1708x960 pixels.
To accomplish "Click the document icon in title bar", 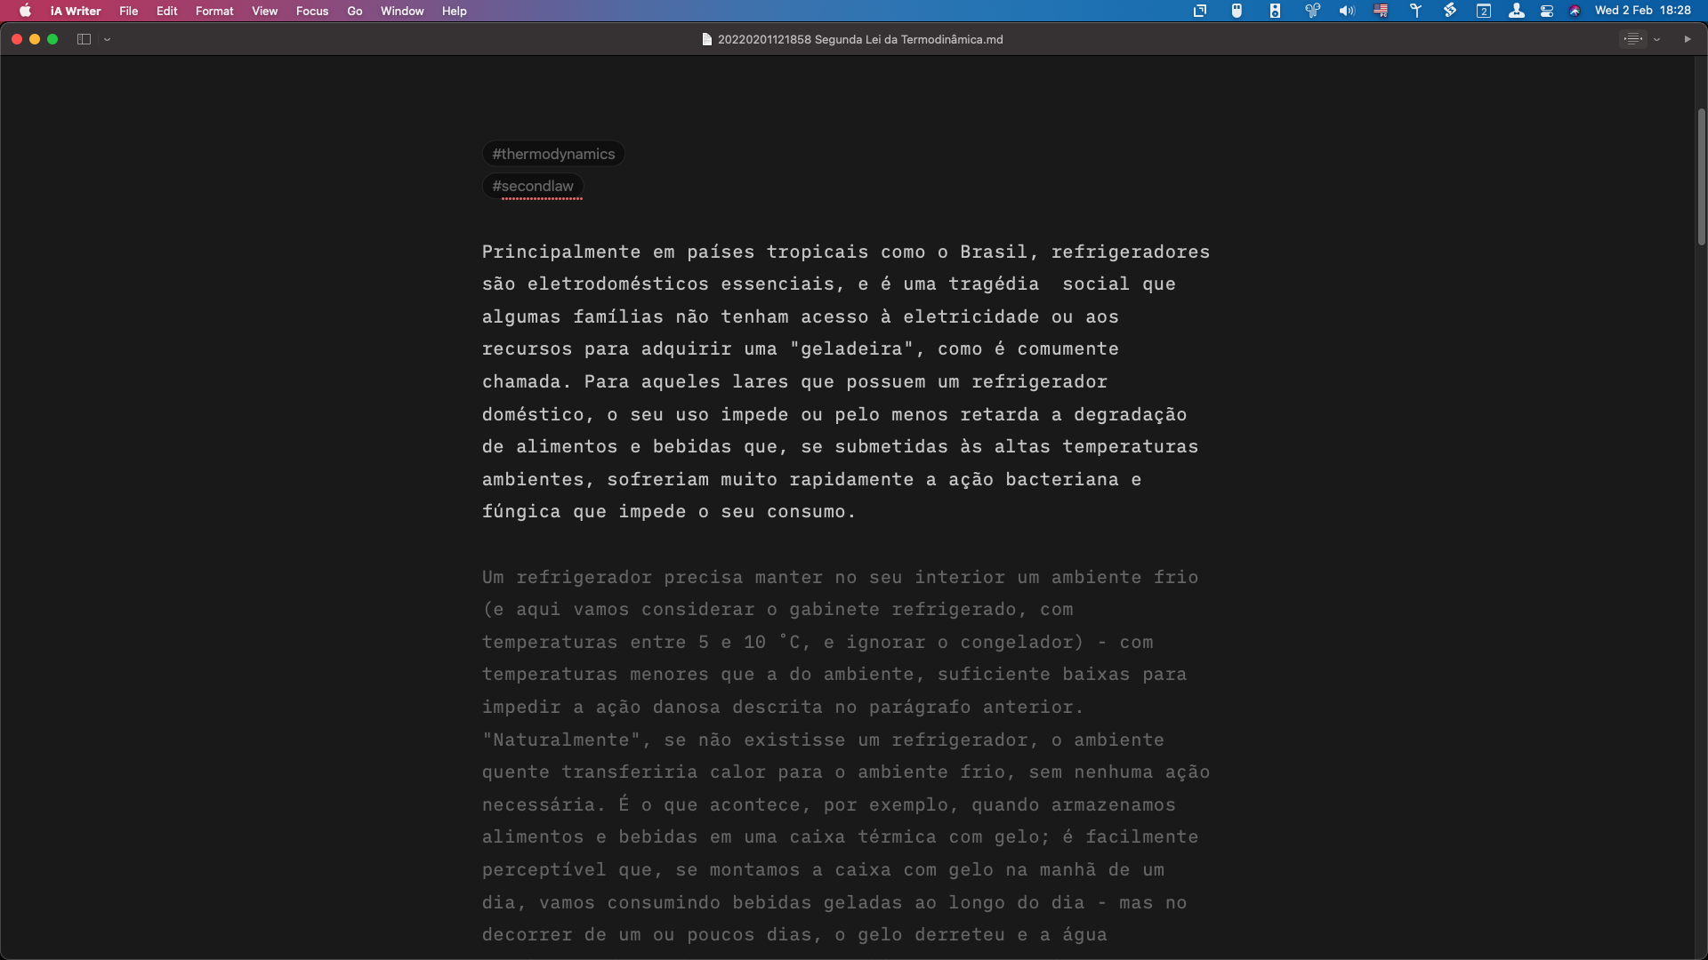I will [x=707, y=39].
